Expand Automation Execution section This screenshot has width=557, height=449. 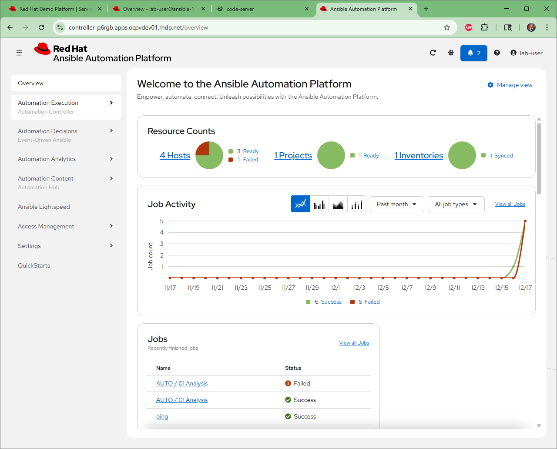click(x=66, y=107)
